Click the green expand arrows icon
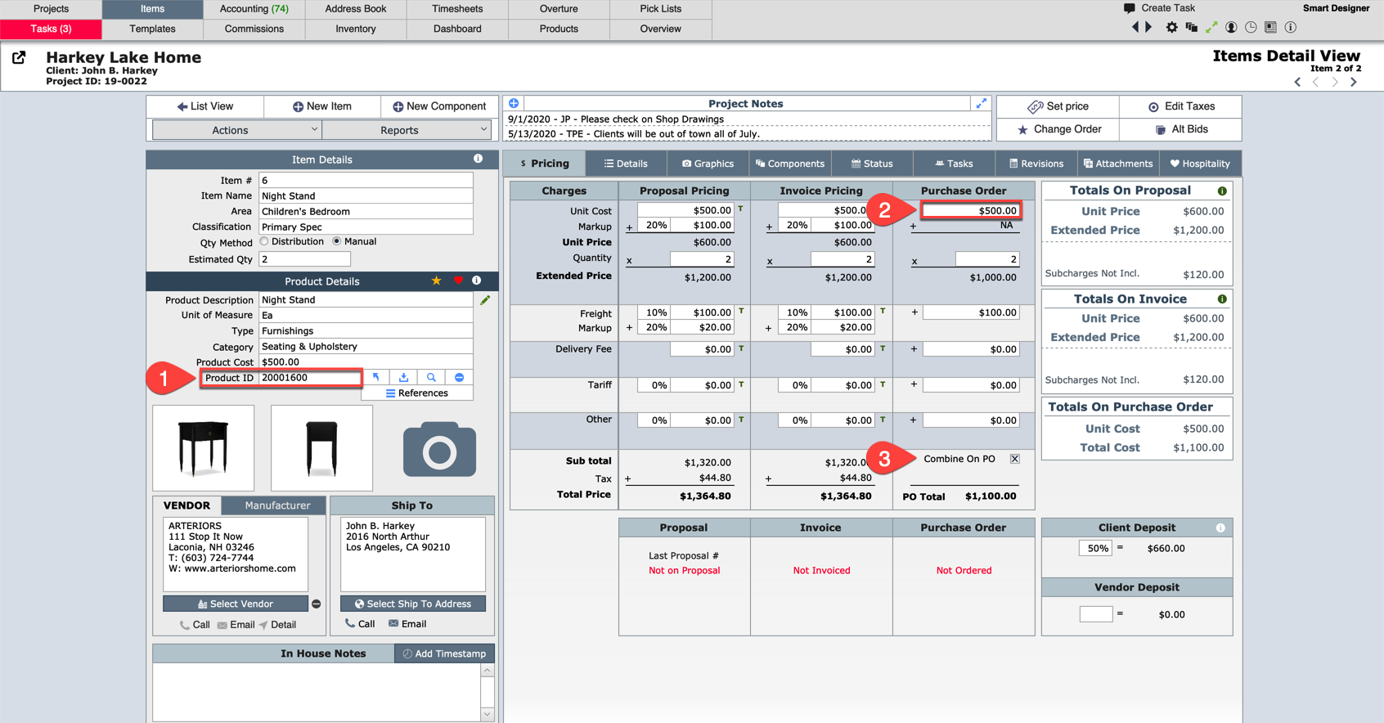Image resolution: width=1384 pixels, height=723 pixels. click(1211, 27)
